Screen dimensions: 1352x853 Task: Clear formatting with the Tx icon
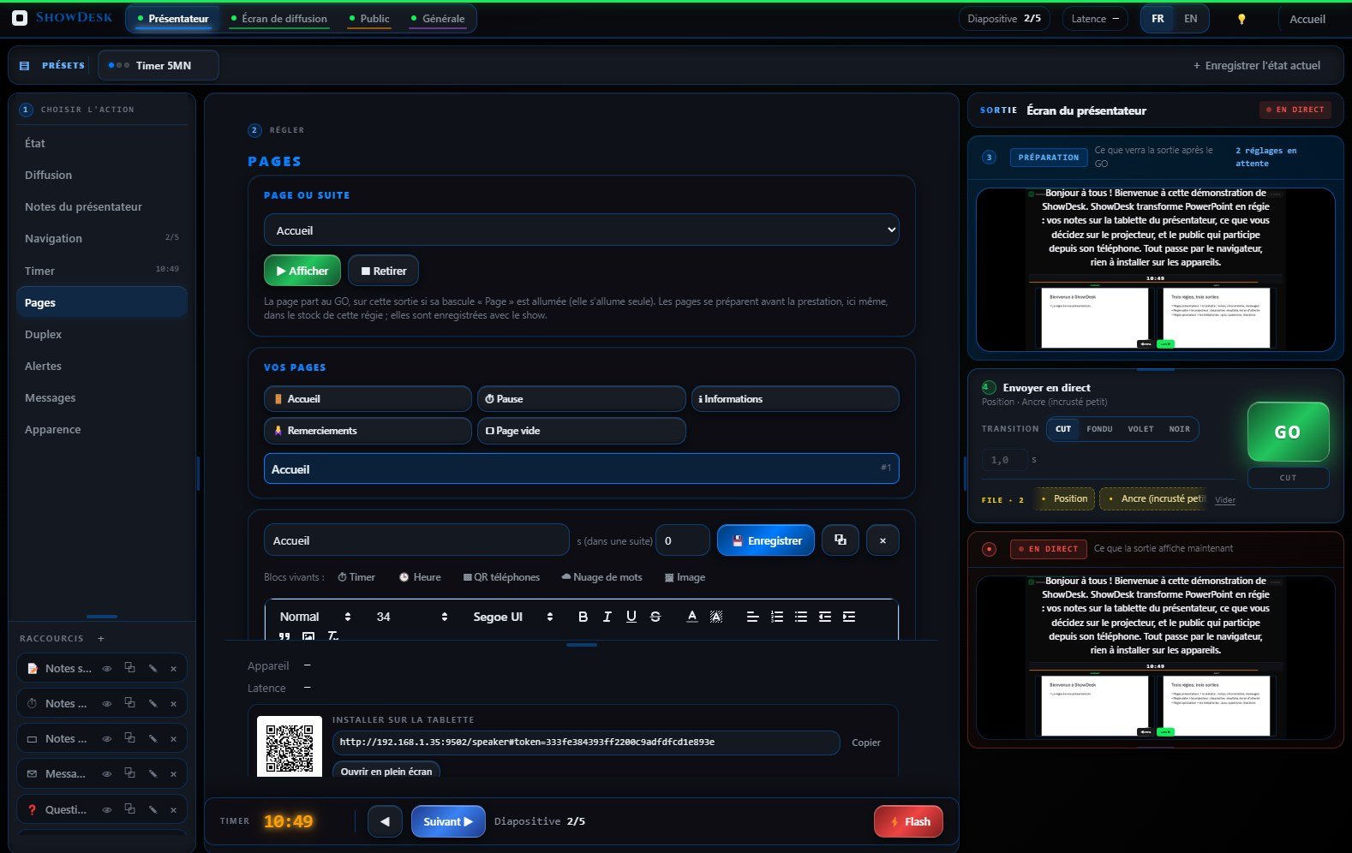332,636
